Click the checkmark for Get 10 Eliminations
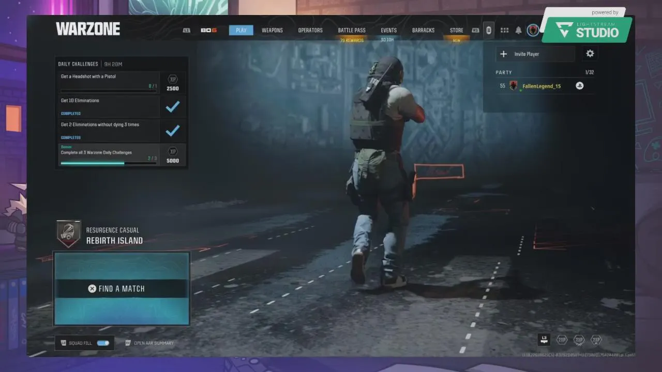662x372 pixels. (x=173, y=106)
